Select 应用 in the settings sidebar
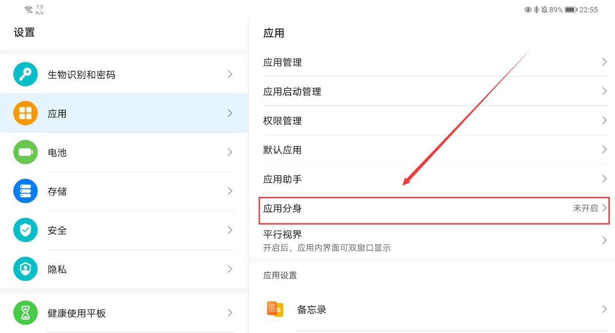This screenshot has height=333, width=615. 124,113
